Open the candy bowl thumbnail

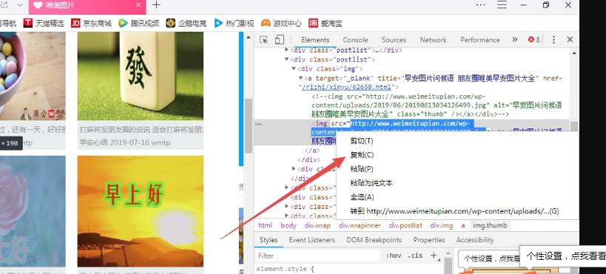[33, 76]
